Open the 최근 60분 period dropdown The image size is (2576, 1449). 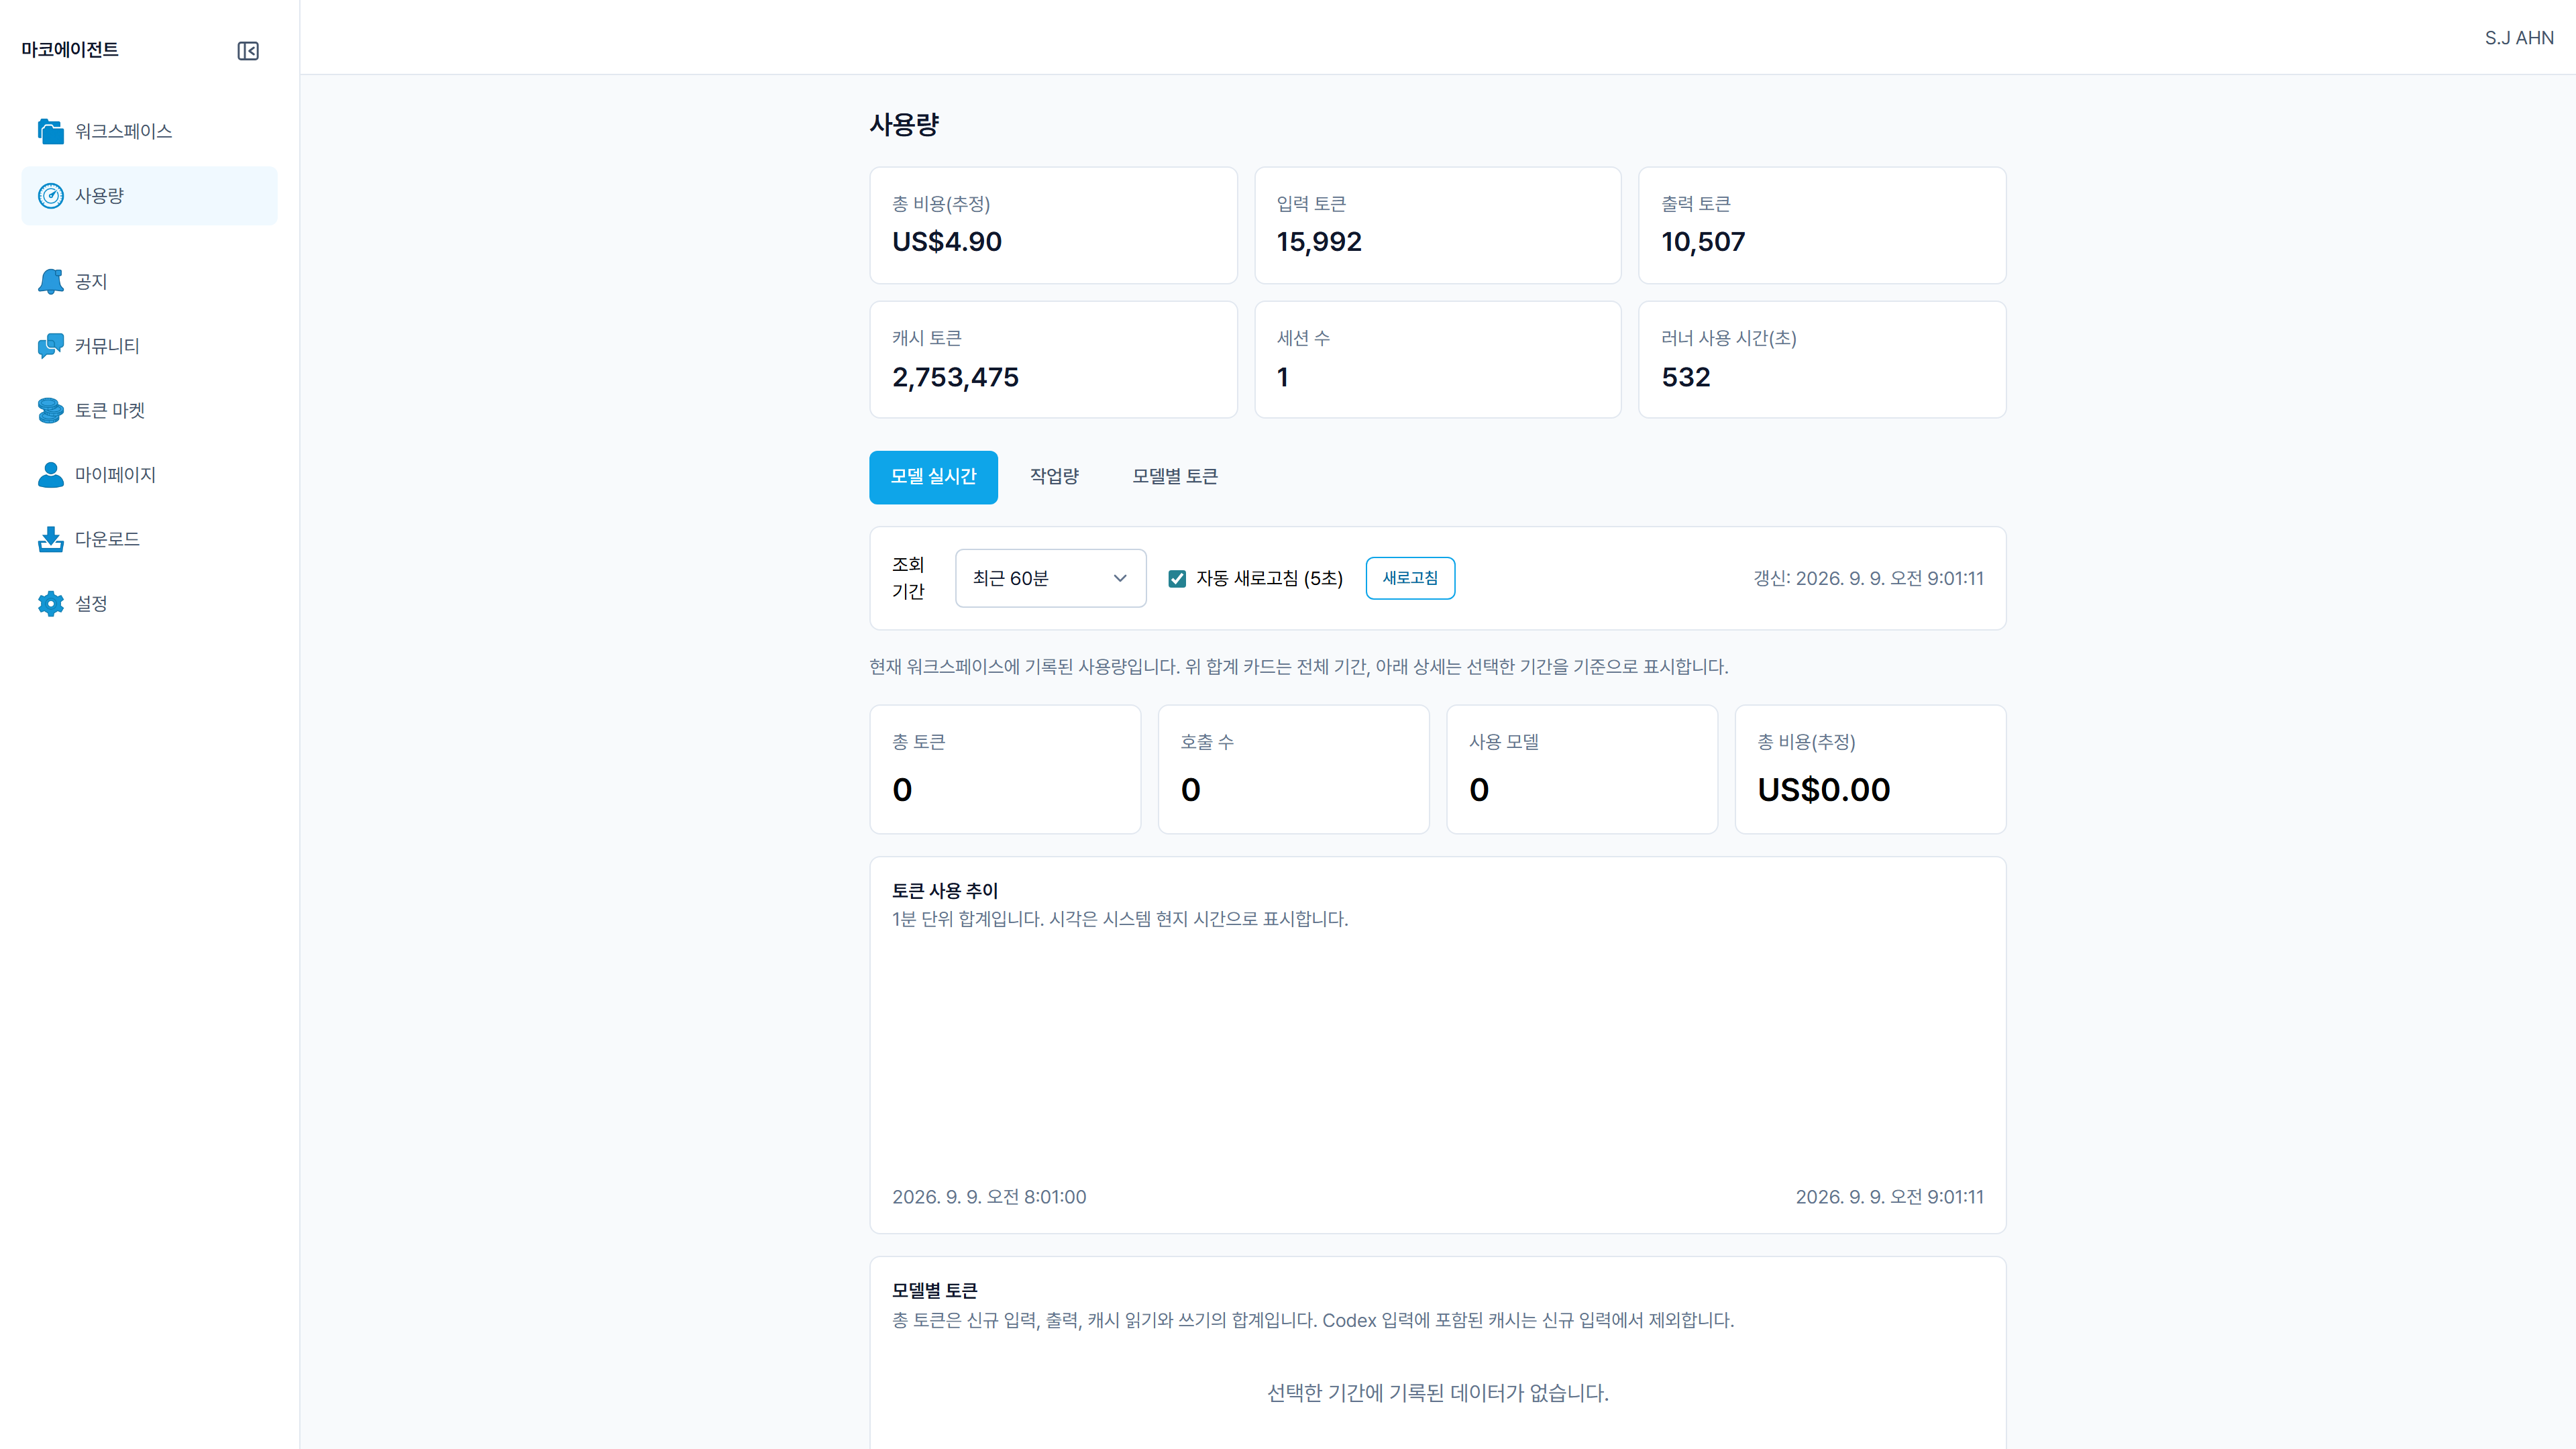pyautogui.click(x=1050, y=578)
